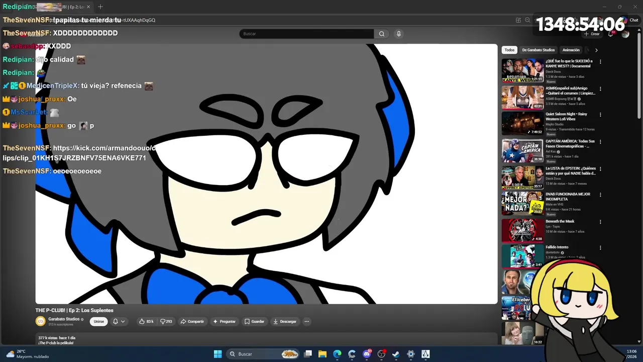The image size is (643, 362).
Task: Open options menu for Capitán América video
Action: coord(600,142)
